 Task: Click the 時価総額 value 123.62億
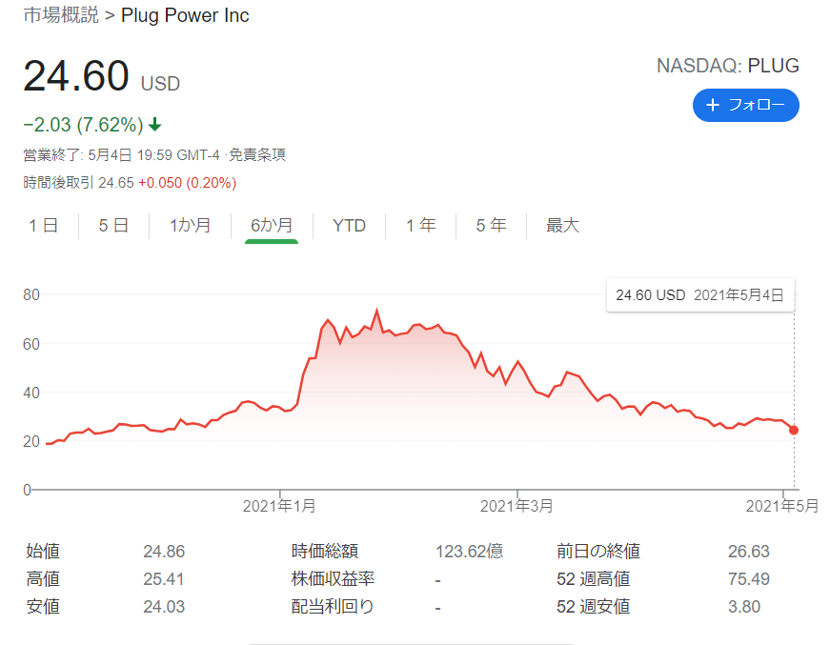click(469, 552)
